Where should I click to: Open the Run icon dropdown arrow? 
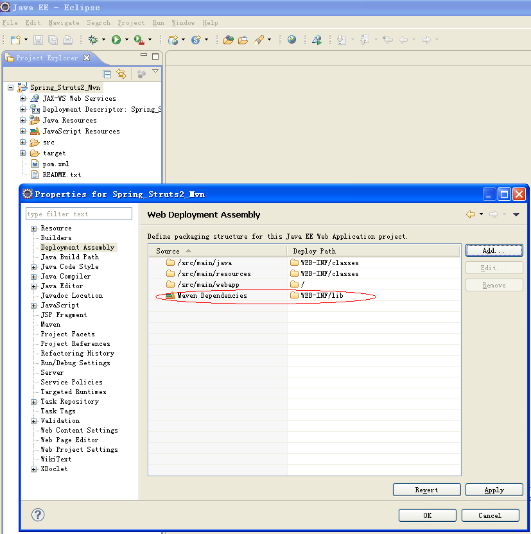tap(126, 40)
